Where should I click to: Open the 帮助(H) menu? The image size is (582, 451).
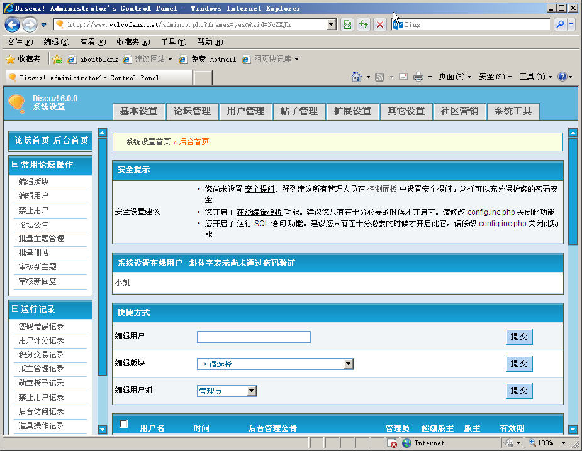(x=210, y=42)
